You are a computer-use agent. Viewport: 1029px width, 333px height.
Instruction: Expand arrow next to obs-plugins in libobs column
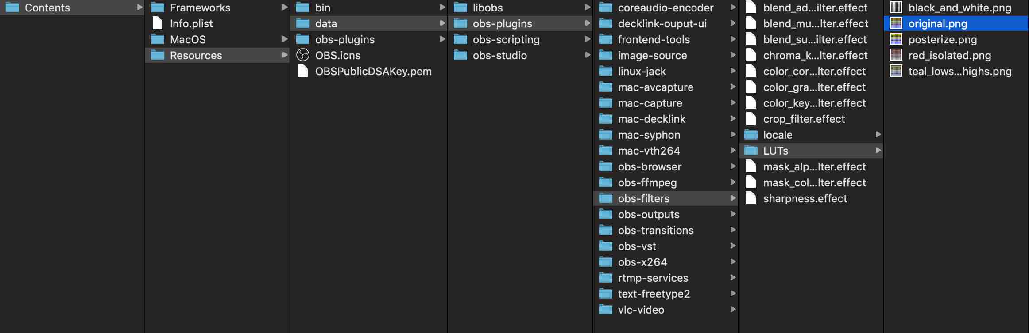(x=588, y=23)
